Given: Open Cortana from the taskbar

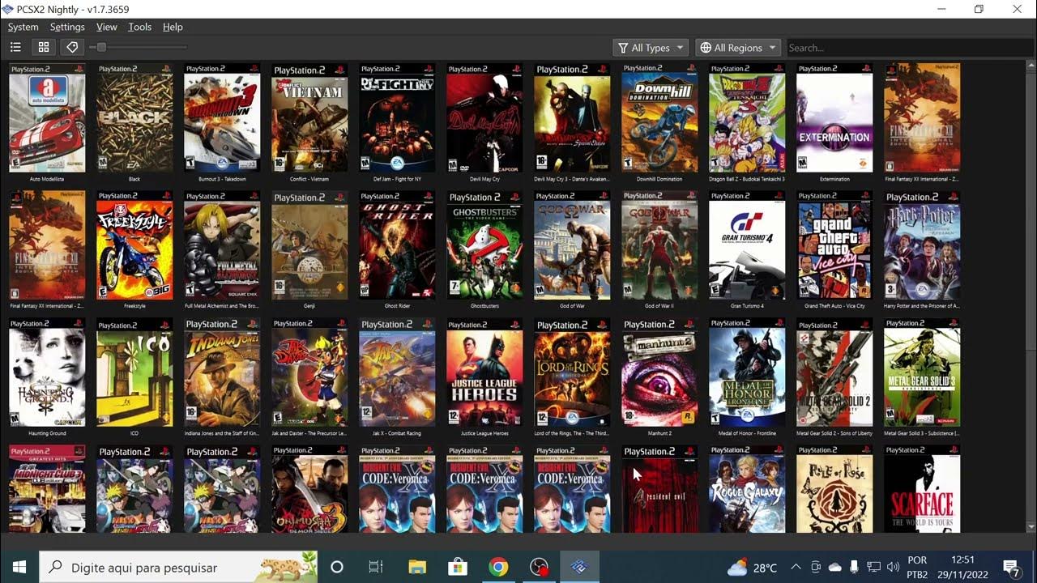Looking at the screenshot, I should coord(337,567).
